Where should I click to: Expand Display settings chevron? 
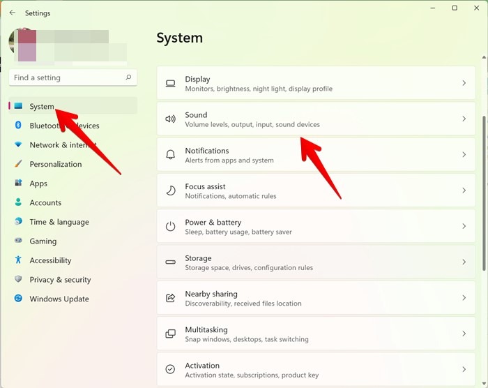pos(464,83)
